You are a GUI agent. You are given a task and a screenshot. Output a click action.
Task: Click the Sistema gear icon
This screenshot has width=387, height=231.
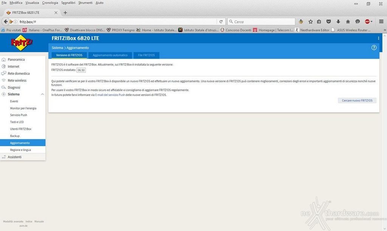[x=4, y=94]
